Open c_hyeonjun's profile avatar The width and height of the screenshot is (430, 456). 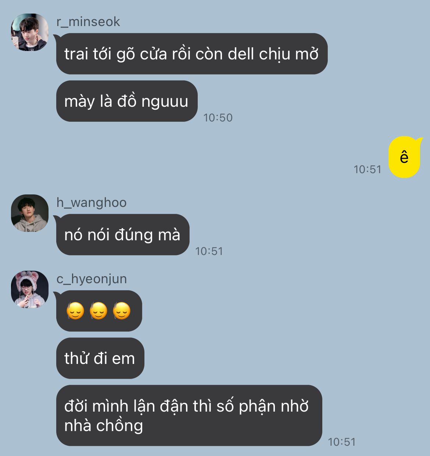[x=30, y=289]
